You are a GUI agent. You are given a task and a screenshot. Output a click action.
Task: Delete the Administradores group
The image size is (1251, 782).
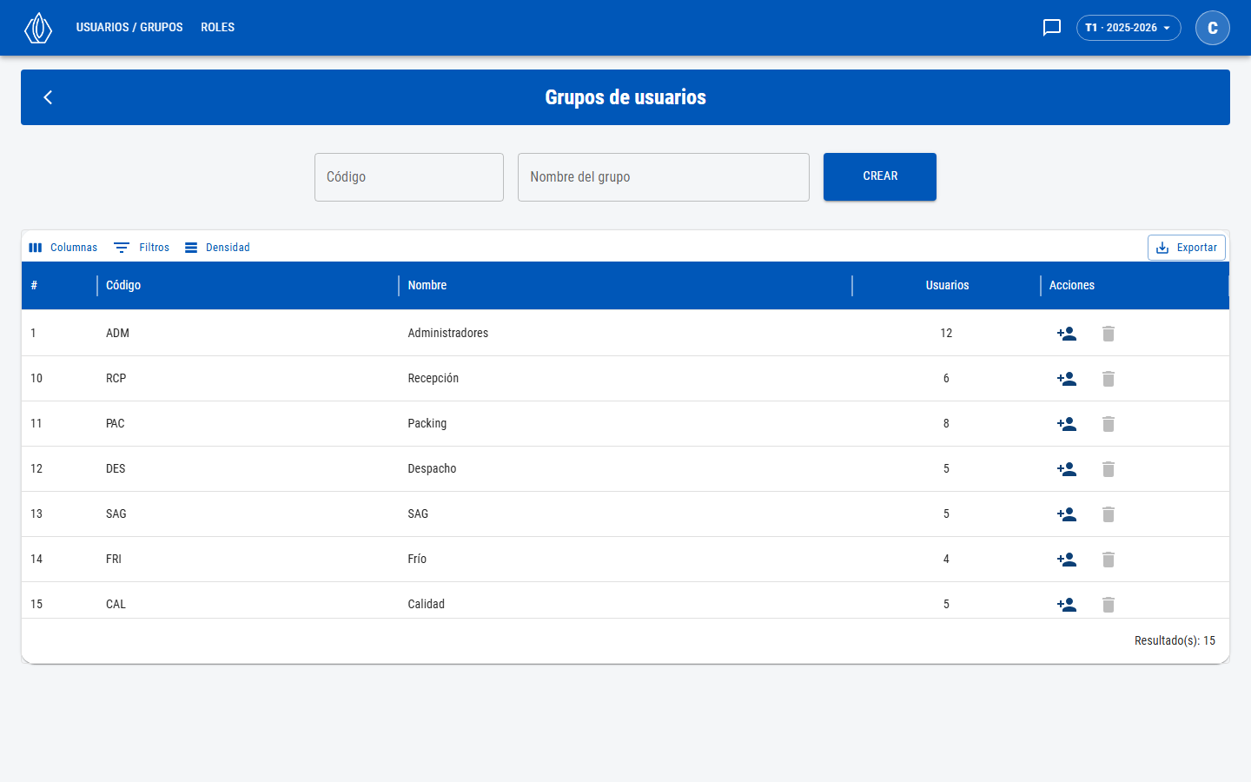point(1109,334)
